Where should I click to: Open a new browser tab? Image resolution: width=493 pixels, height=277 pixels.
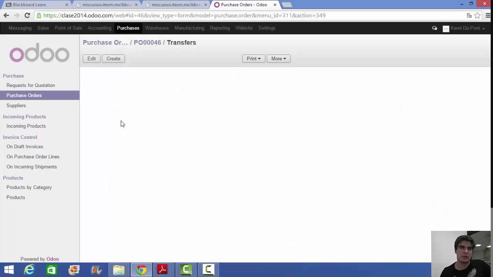287,5
